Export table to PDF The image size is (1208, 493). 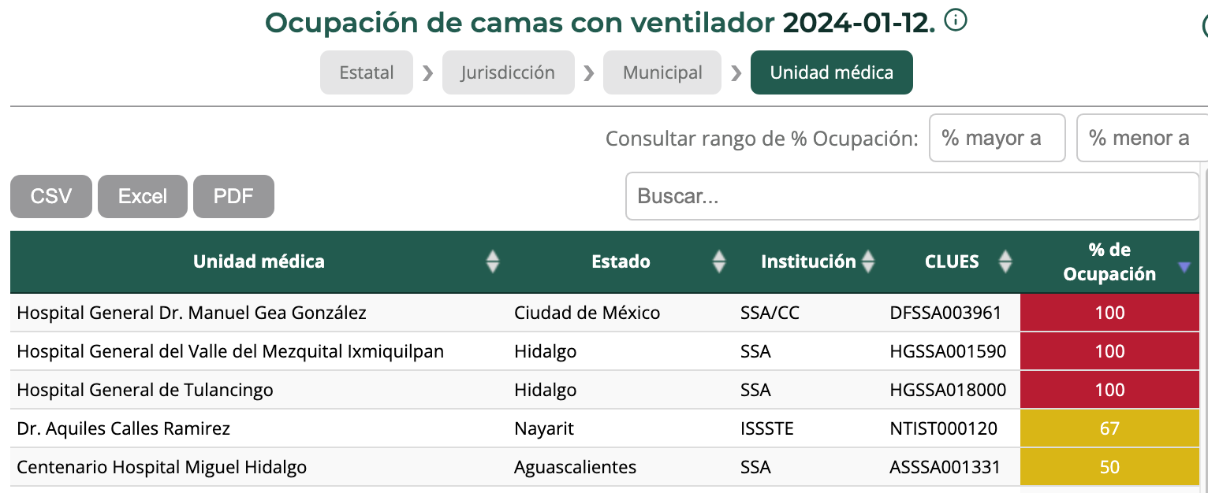233,196
